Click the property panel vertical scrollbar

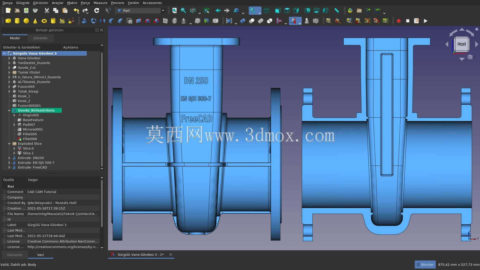pos(102,203)
